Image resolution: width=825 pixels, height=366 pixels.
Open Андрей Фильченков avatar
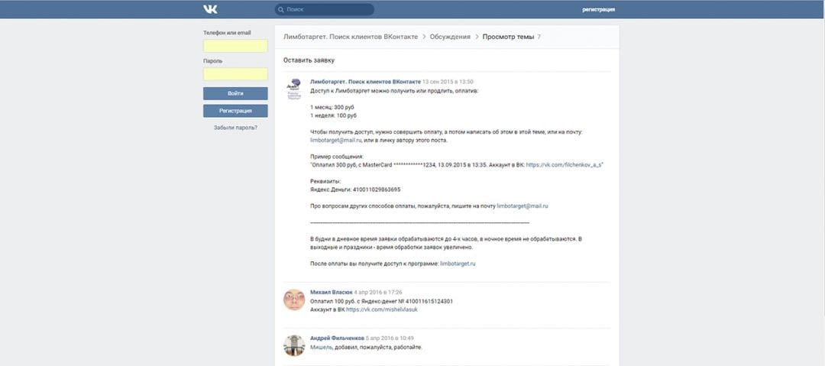(293, 345)
